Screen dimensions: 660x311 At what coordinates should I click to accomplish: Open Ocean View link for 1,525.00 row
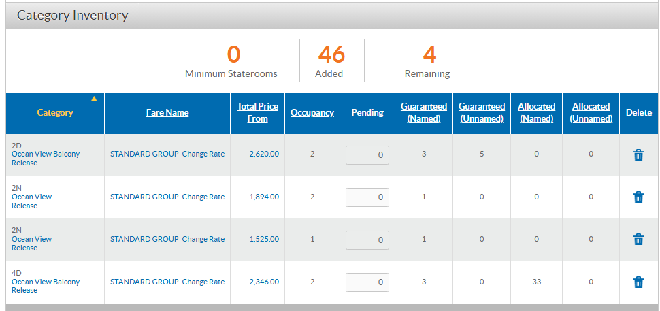pyautogui.click(x=31, y=239)
